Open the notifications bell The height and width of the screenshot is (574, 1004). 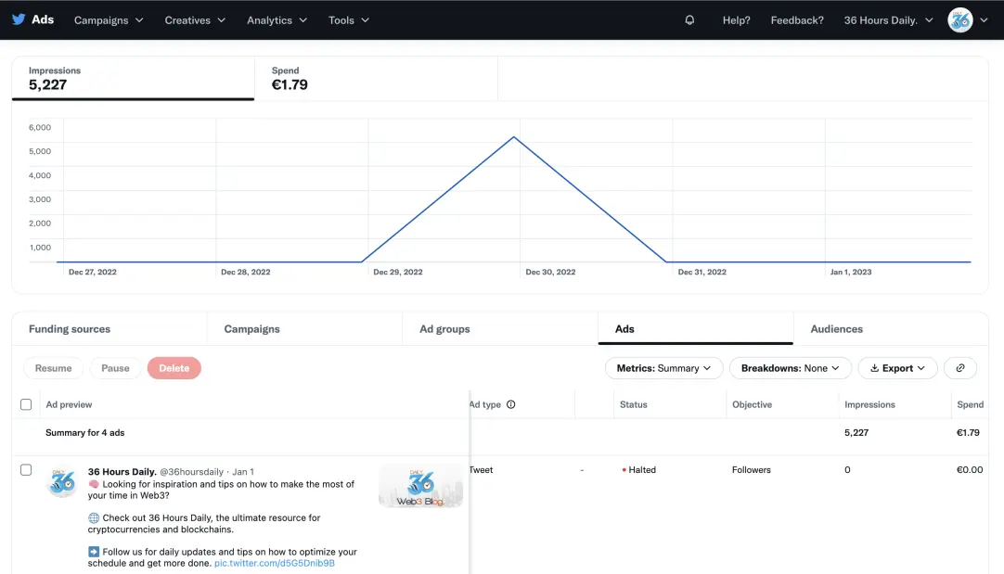tap(689, 19)
